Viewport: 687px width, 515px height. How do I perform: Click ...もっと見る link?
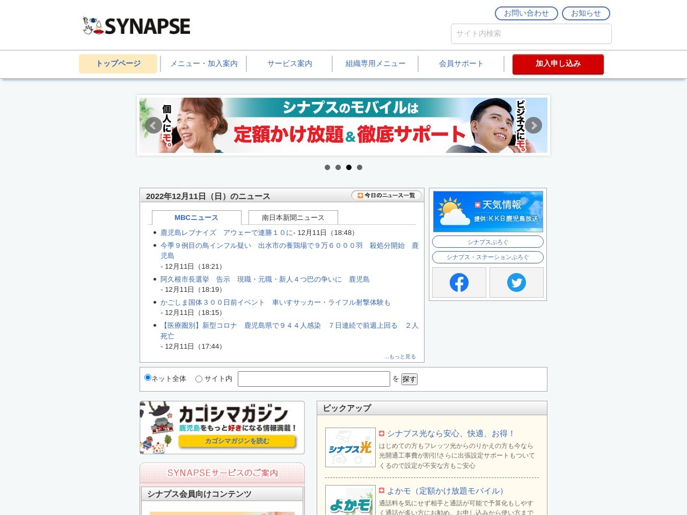[400, 357]
